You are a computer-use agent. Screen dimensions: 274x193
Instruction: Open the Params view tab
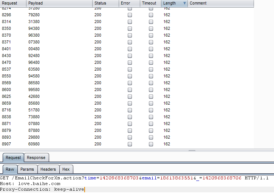coord(27,169)
